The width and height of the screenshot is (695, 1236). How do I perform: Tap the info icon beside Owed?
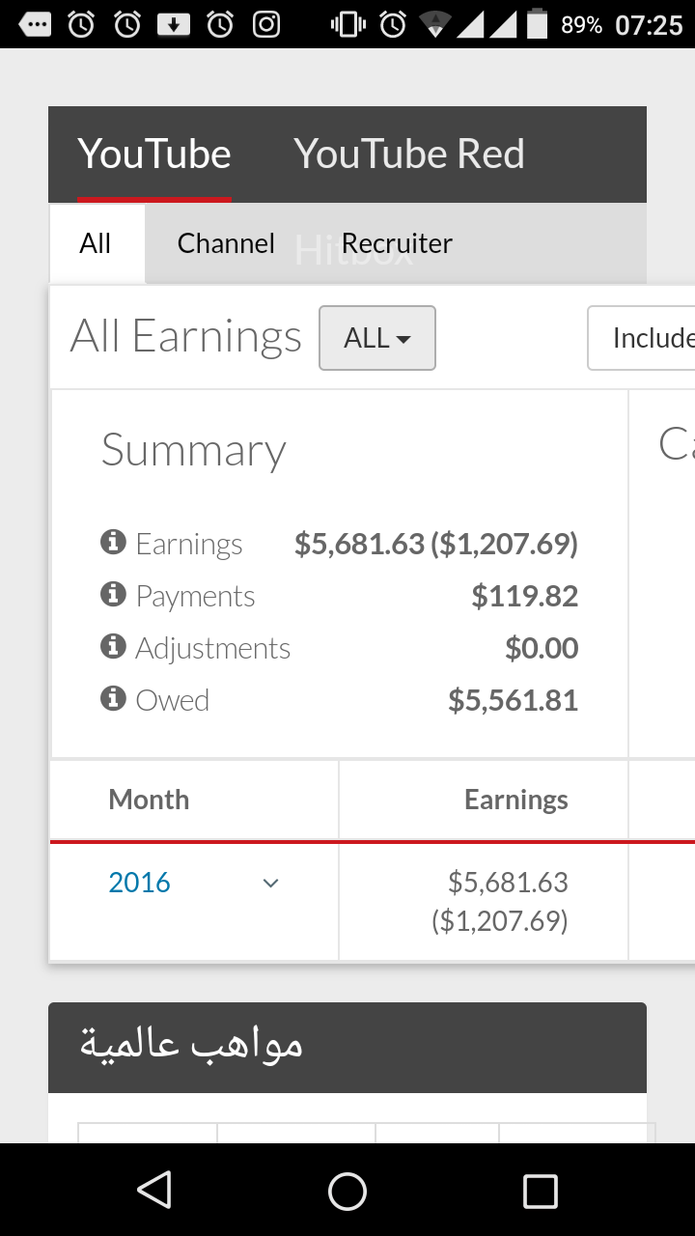click(113, 698)
